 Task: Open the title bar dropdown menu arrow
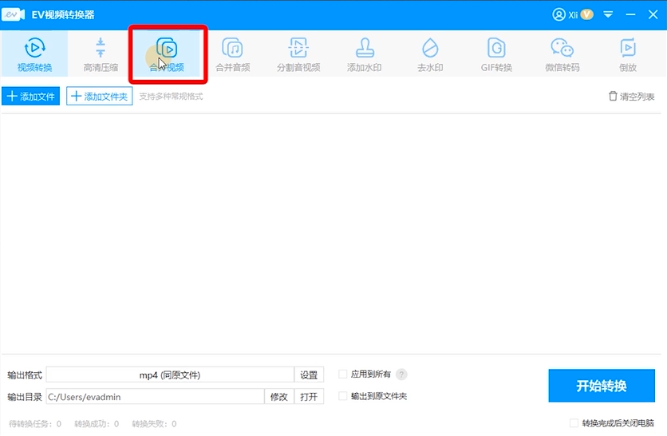click(x=608, y=14)
